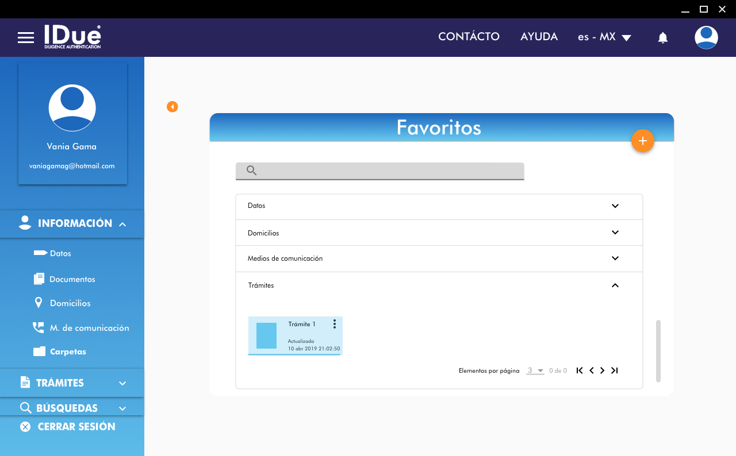Expand the Datos accordion section

(615, 206)
